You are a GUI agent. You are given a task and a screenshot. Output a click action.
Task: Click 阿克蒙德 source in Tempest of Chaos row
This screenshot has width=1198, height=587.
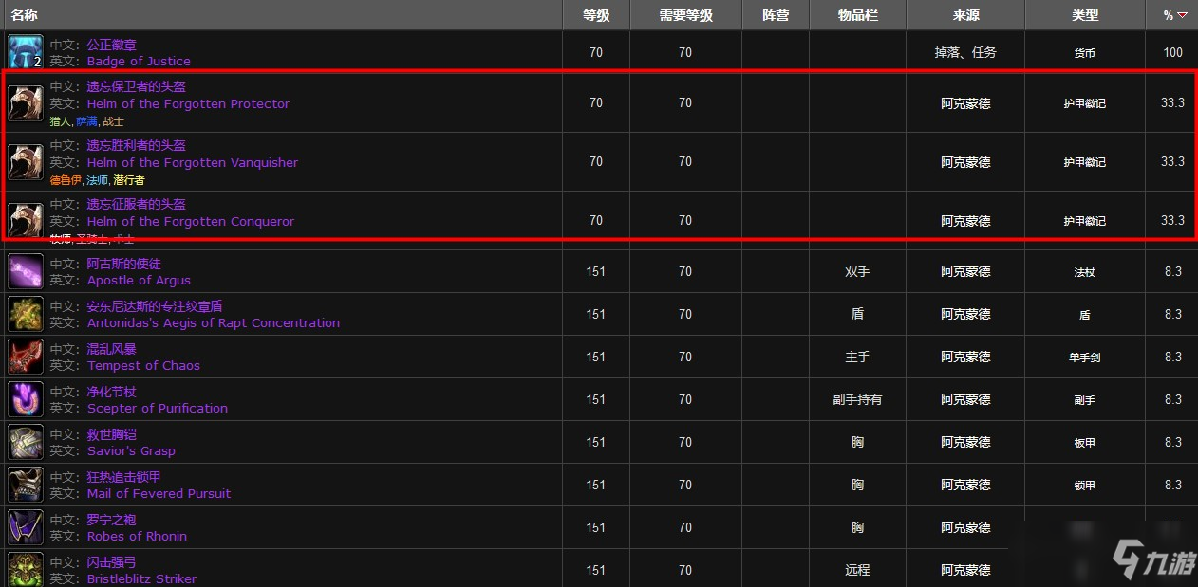965,357
